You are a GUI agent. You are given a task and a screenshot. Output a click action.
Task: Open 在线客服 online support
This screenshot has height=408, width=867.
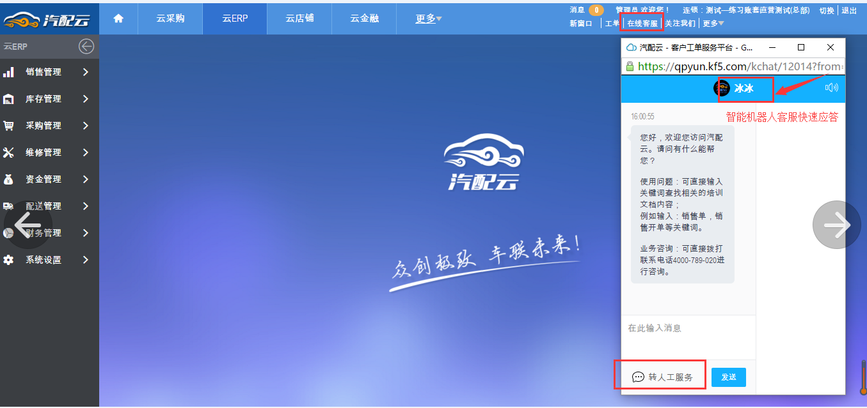[x=642, y=24]
